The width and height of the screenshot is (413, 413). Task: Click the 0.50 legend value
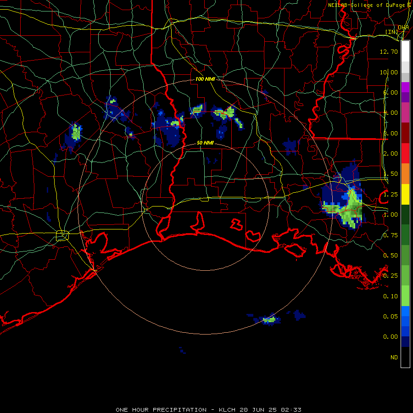pyautogui.click(x=391, y=256)
